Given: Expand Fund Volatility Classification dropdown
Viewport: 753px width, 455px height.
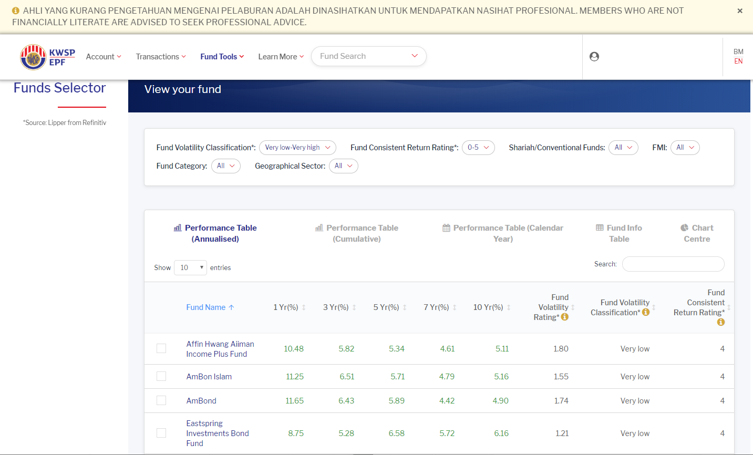Looking at the screenshot, I should [297, 148].
